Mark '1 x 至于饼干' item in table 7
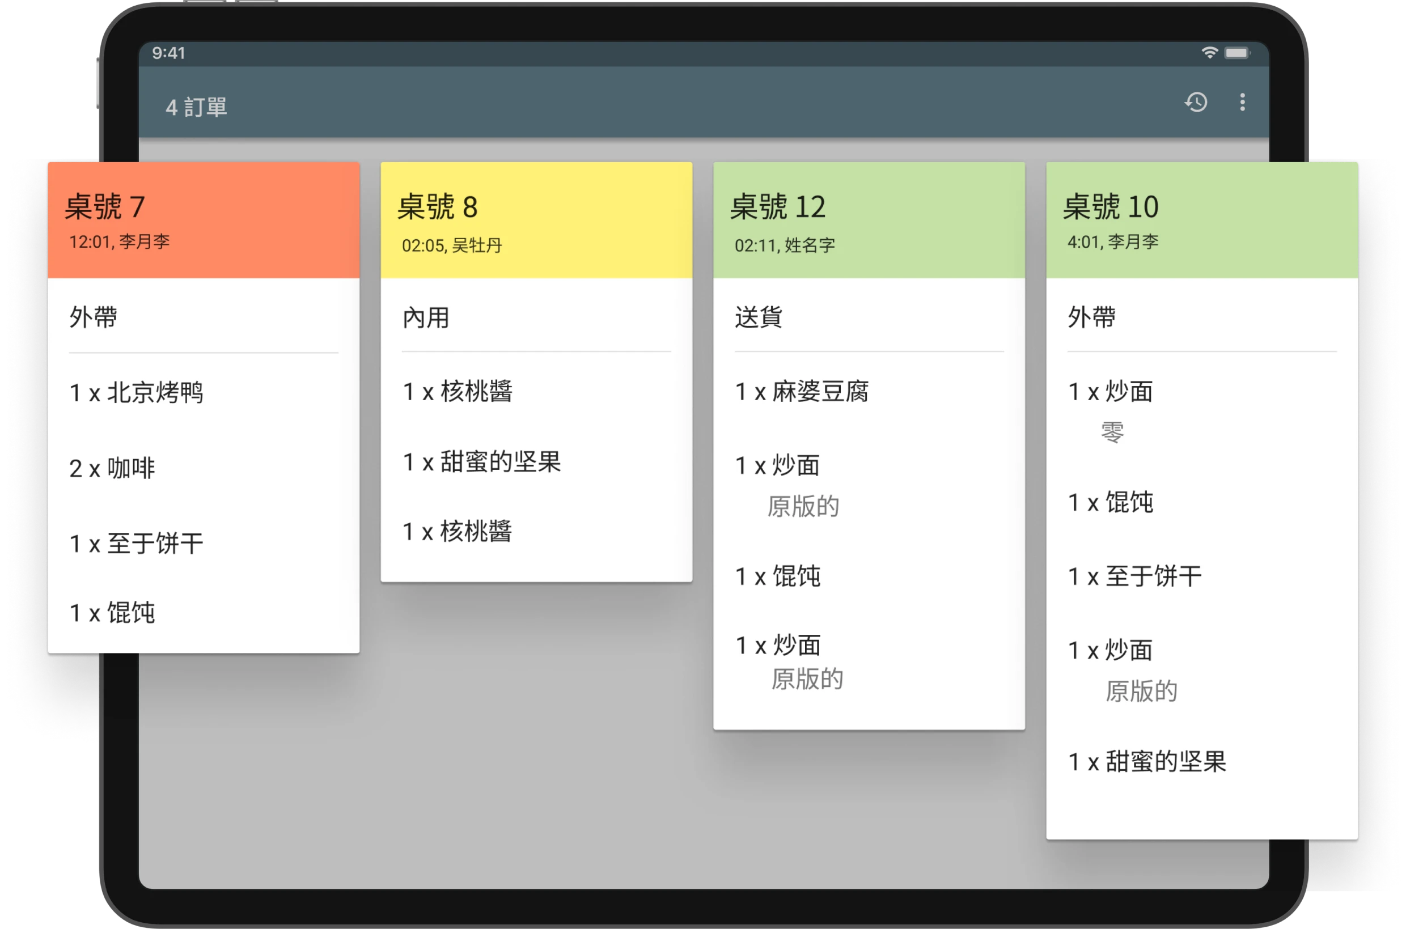The width and height of the screenshot is (1406, 929). coord(136,544)
